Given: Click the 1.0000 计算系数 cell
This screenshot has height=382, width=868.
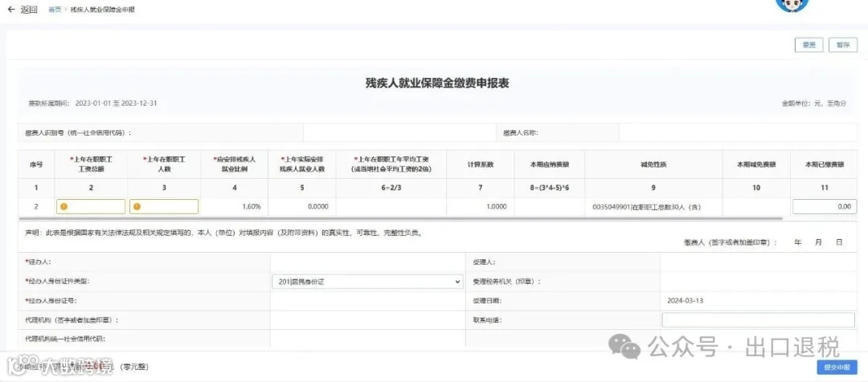Looking at the screenshot, I should point(480,206).
